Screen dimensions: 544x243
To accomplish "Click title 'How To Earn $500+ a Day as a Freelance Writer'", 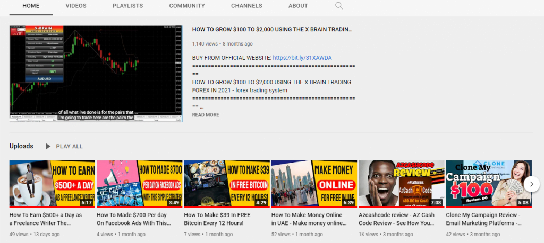I will pyautogui.click(x=46, y=219).
